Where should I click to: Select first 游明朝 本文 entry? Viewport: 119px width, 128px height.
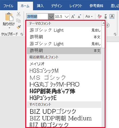coord(64,37)
